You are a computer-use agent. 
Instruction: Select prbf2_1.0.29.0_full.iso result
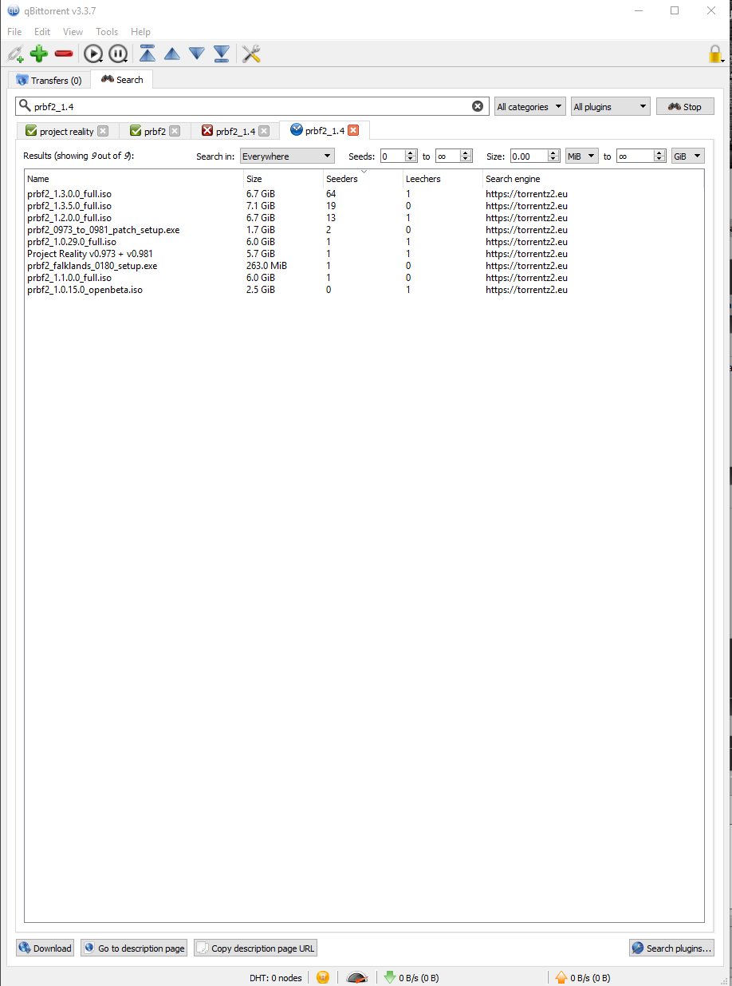point(364,241)
